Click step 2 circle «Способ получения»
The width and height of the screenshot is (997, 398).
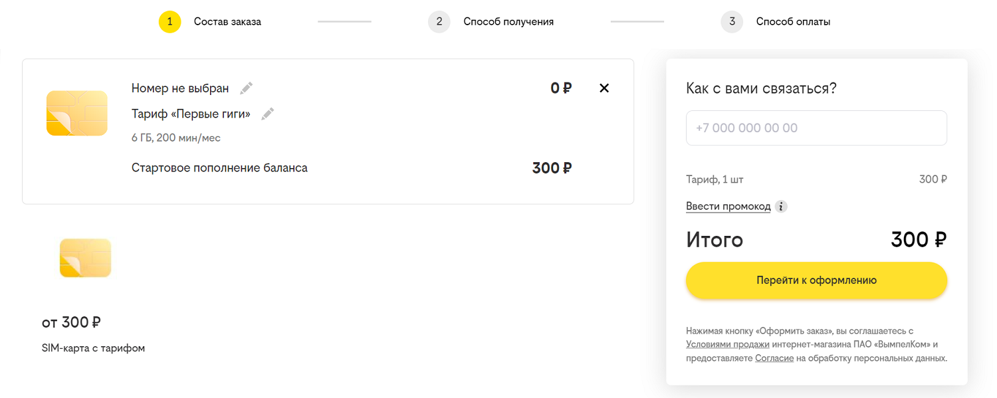tap(439, 22)
